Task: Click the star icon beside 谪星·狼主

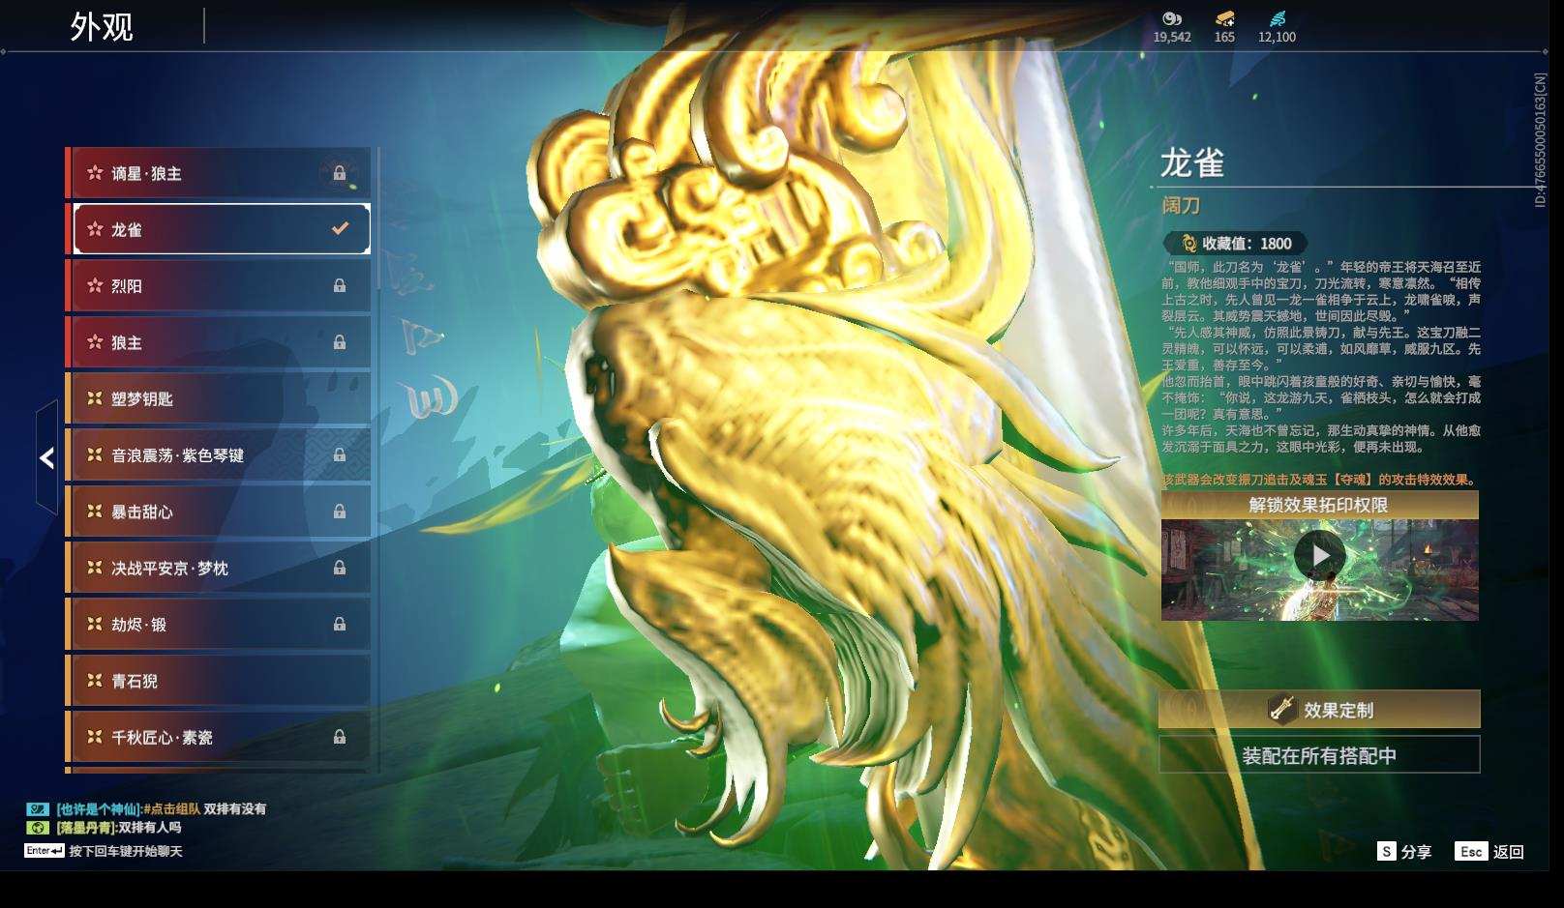Action: (93, 174)
